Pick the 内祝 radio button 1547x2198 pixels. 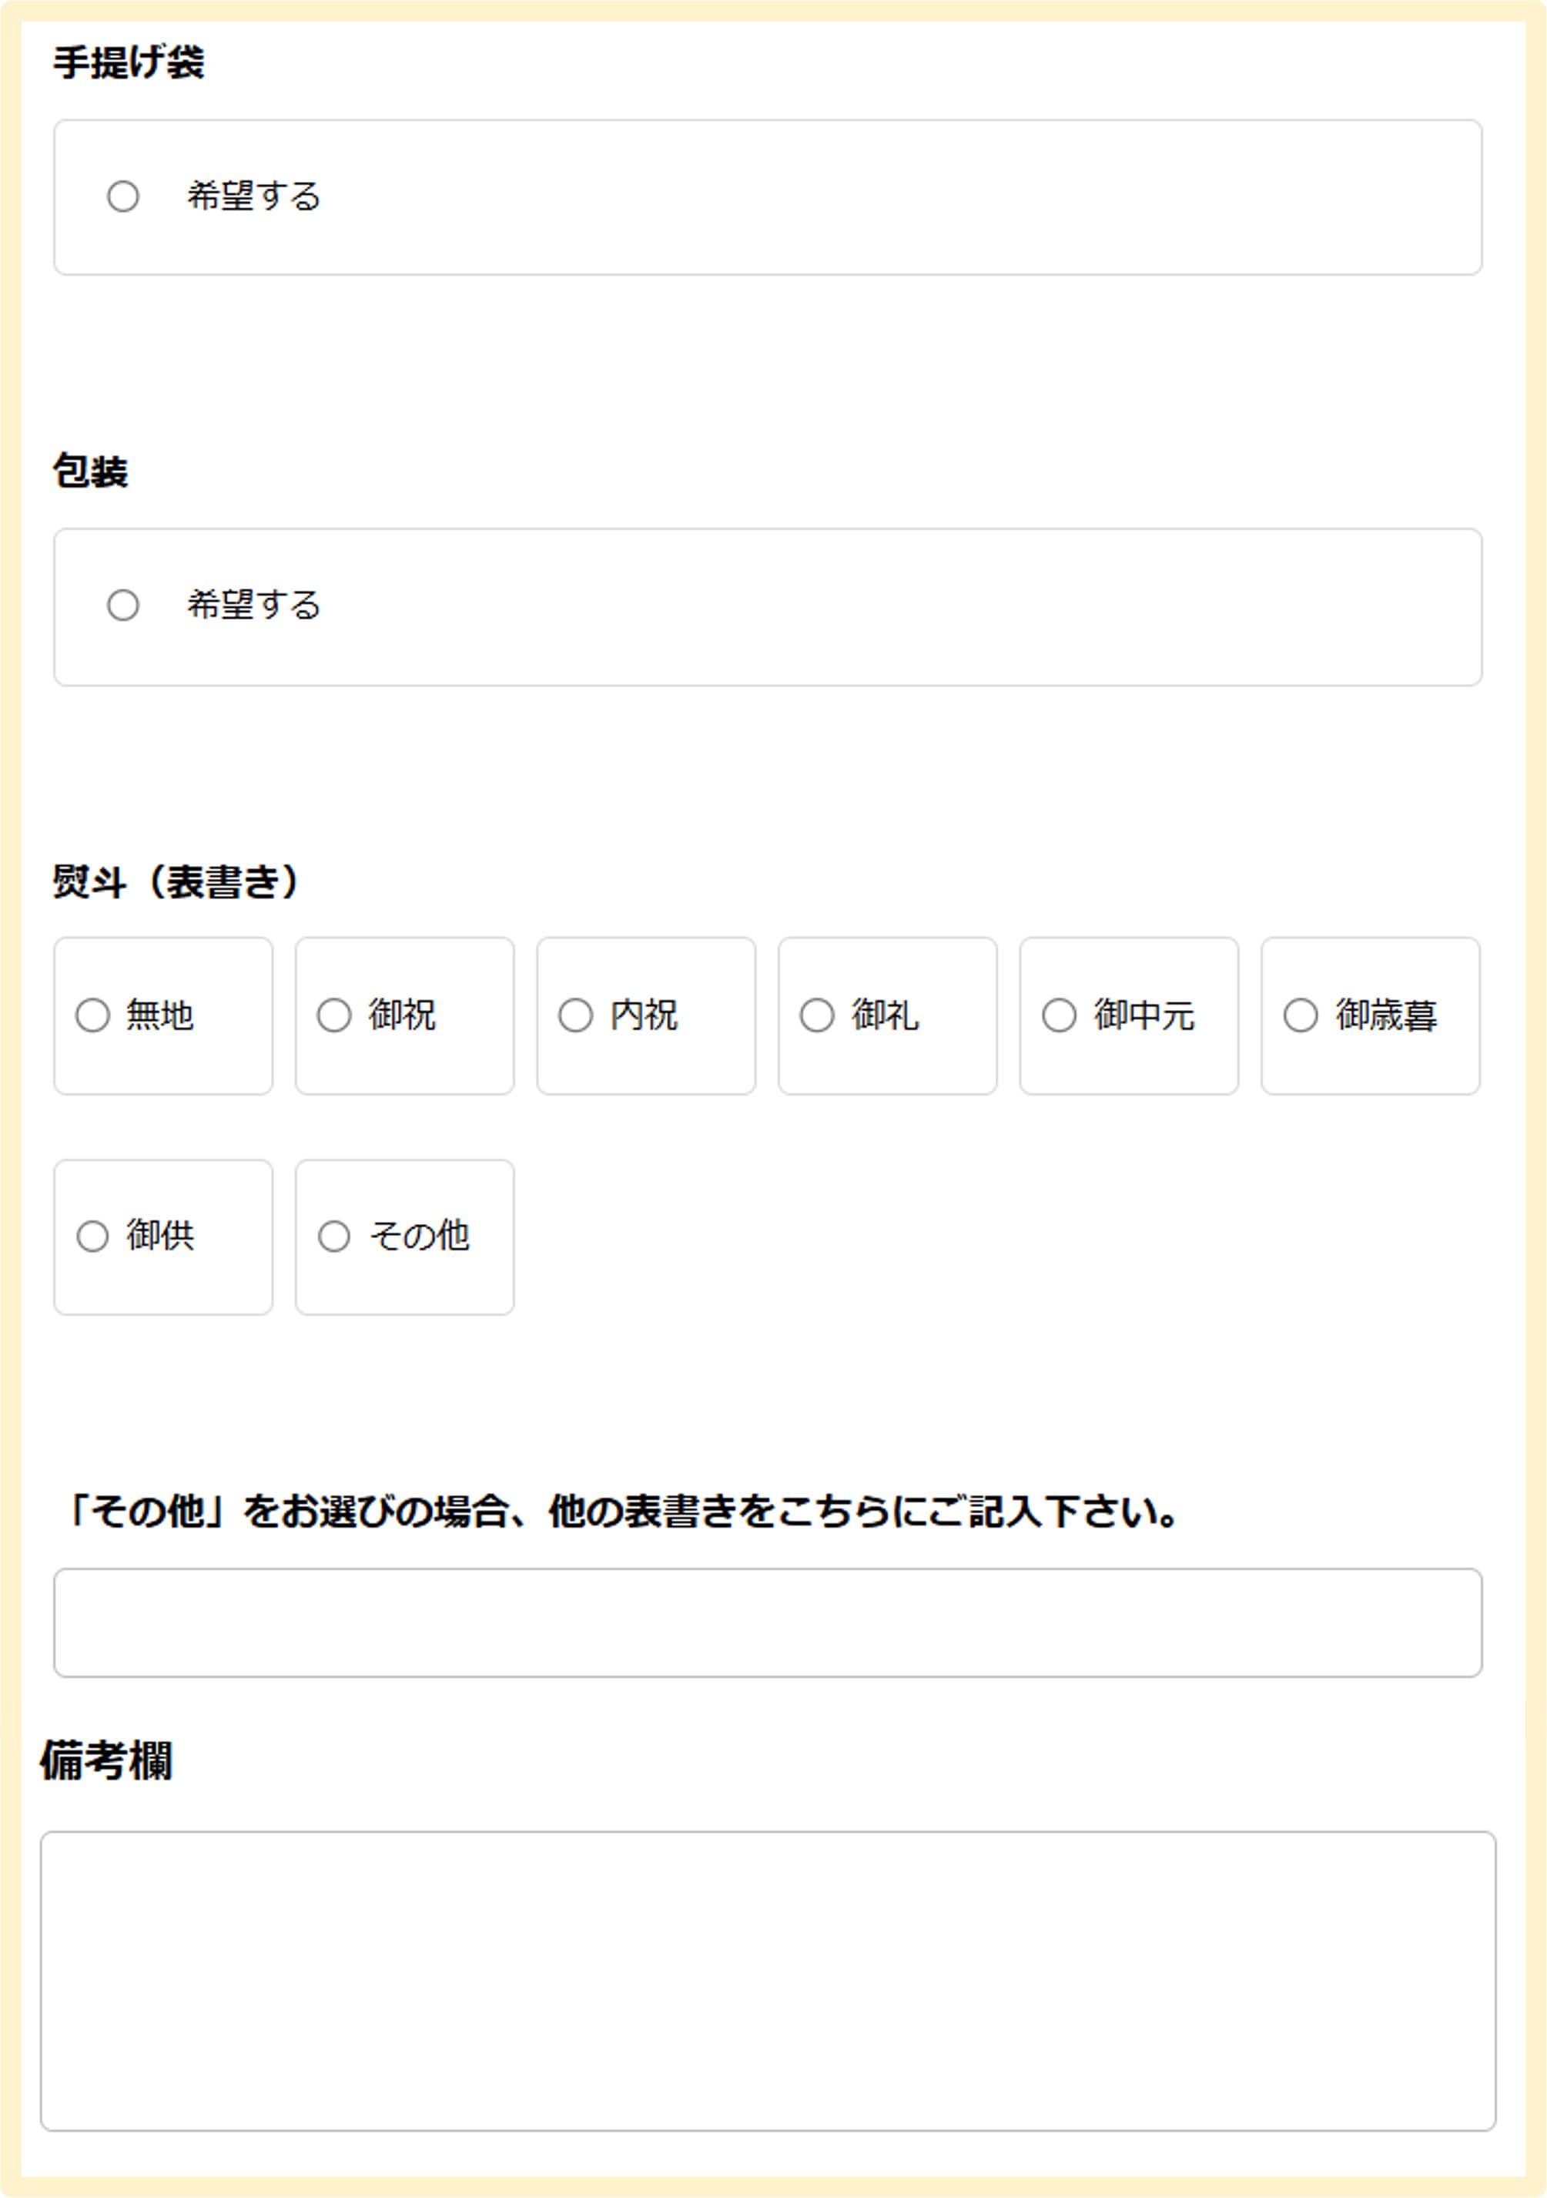576,1015
